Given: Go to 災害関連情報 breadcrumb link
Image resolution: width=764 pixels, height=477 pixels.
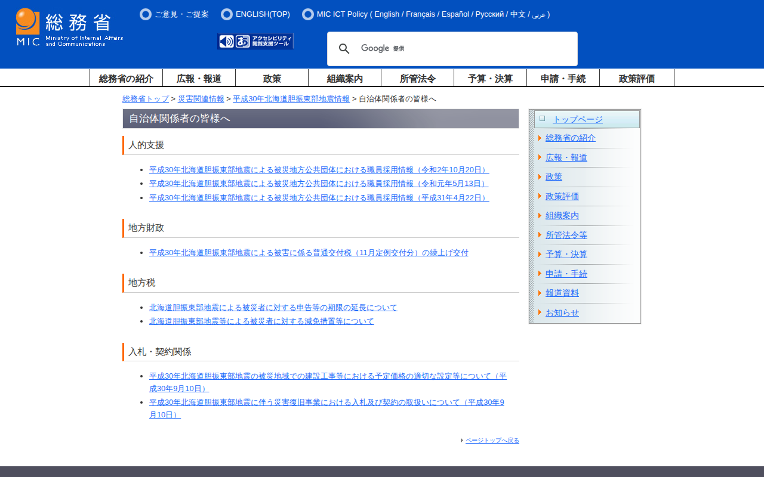Looking at the screenshot, I should [x=201, y=99].
